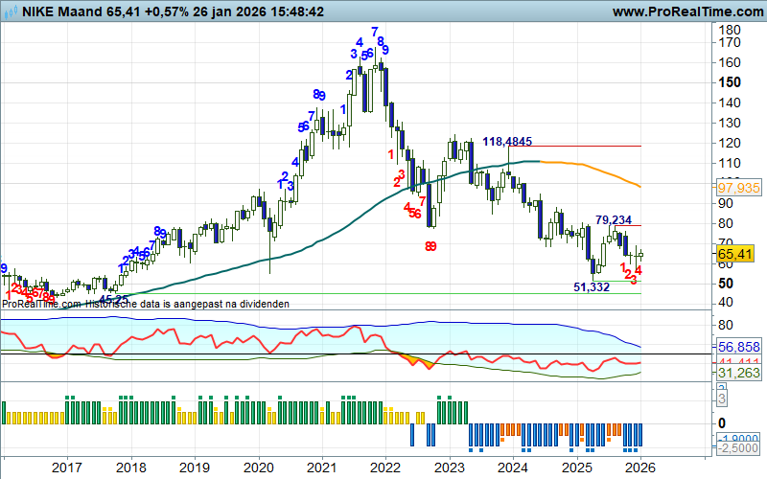Select the 118,4845 high price annotation
Image resolution: width=767 pixels, height=479 pixels.
tap(507, 142)
